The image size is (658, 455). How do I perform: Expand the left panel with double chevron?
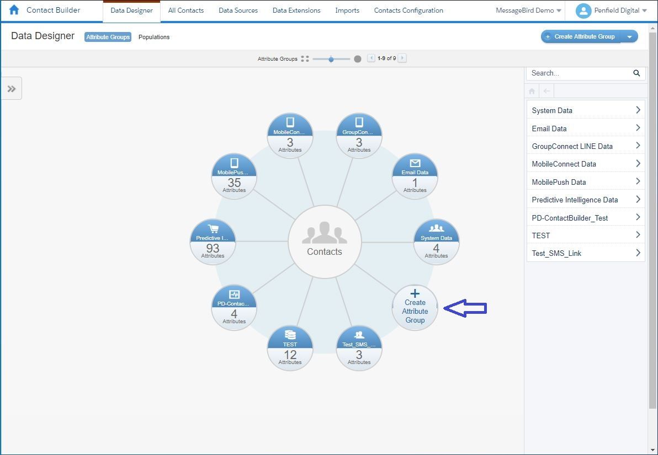pyautogui.click(x=12, y=88)
